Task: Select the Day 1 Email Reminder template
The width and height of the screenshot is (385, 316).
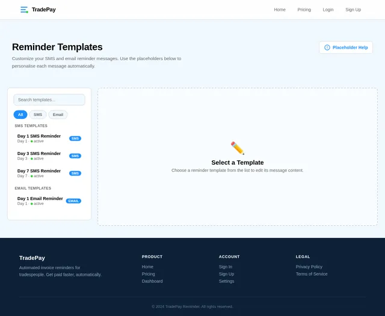Action: click(49, 201)
